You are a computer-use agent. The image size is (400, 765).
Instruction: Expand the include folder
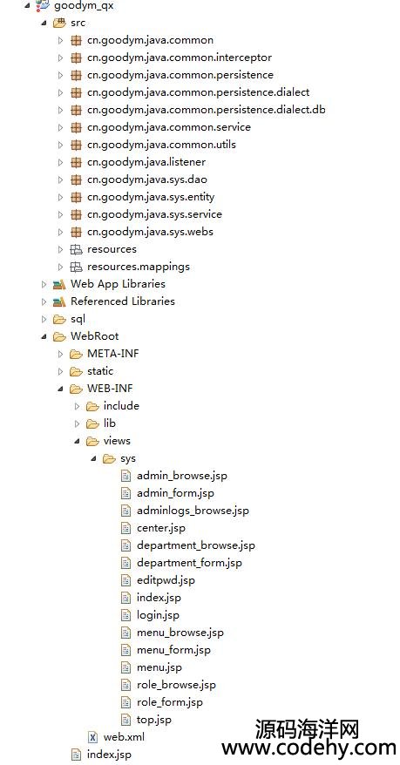(x=77, y=406)
